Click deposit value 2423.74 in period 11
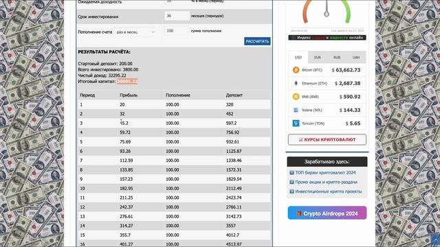The image size is (440, 247). coord(234,198)
